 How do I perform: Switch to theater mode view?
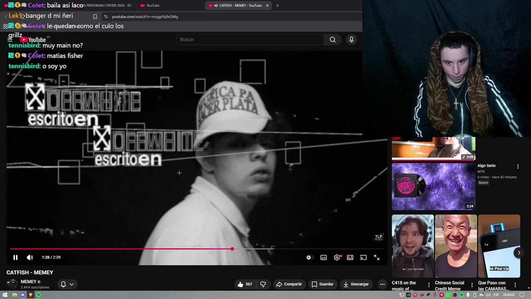[350, 257]
